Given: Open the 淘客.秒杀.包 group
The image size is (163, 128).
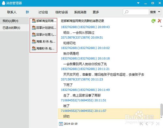Looking at the screenshot, I should click(x=43, y=41).
